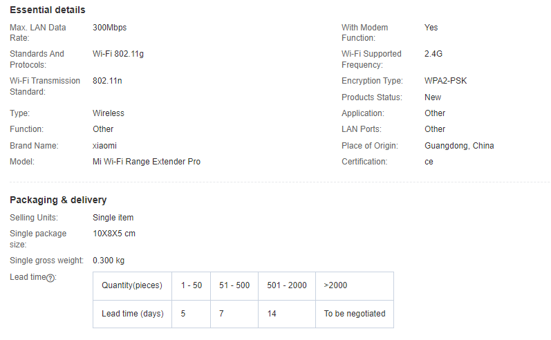Image resolution: width=551 pixels, height=340 pixels.
Task: Click the Quantity(pieces) table header cell
Action: [x=132, y=285]
